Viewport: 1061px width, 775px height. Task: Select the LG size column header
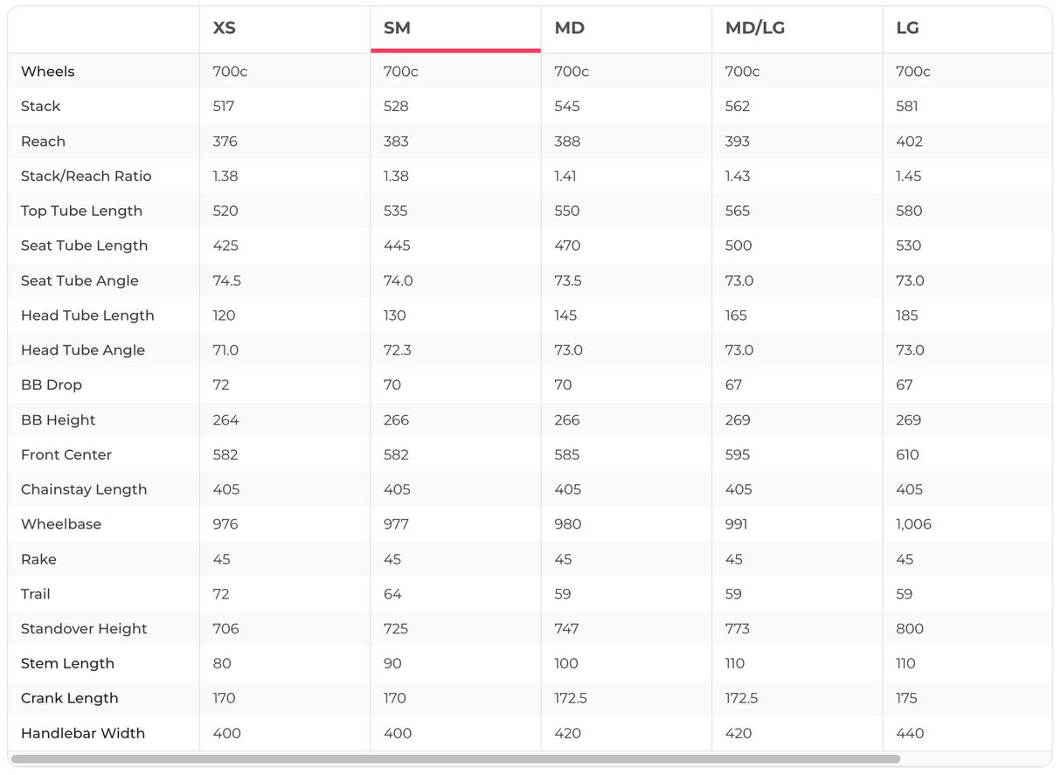[907, 28]
